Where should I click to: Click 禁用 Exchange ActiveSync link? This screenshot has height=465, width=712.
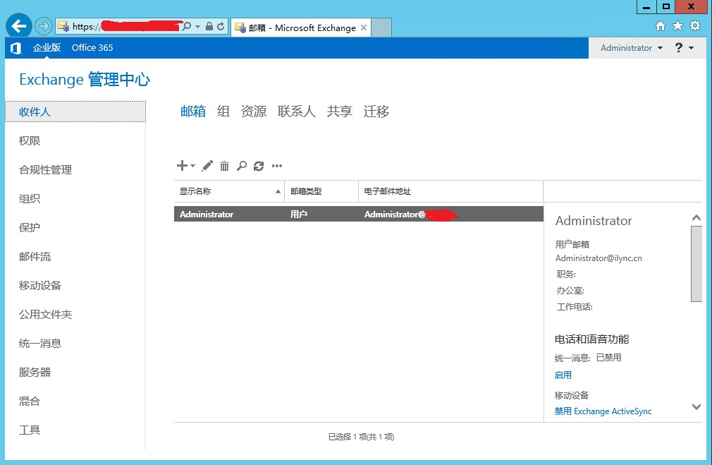click(x=603, y=411)
